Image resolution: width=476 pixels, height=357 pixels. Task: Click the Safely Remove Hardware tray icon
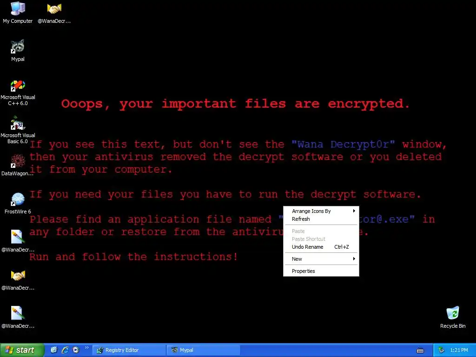click(x=442, y=350)
